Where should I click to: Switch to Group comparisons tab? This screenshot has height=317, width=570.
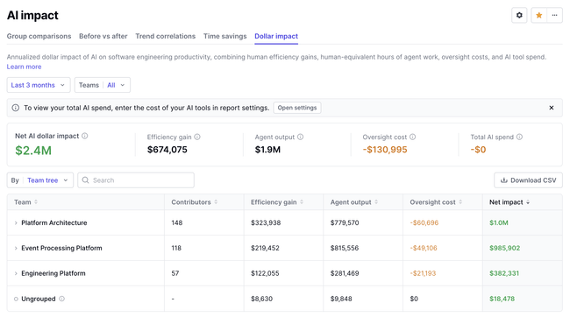coord(39,36)
